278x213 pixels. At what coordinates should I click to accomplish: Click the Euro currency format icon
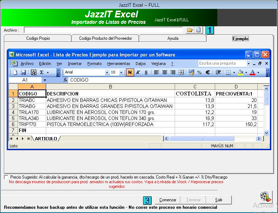[208, 72]
